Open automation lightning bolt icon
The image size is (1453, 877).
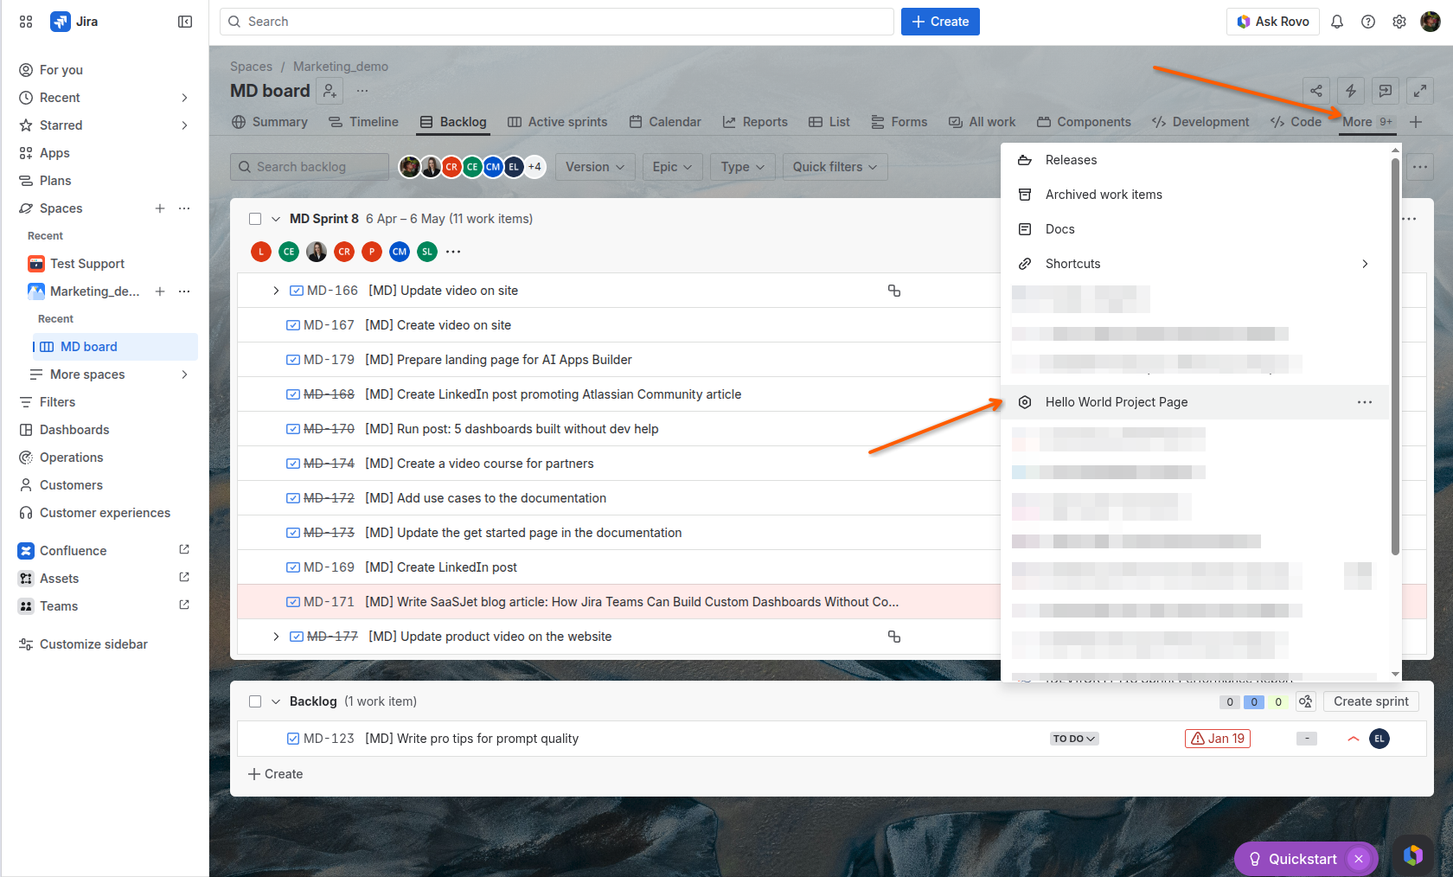(x=1351, y=91)
